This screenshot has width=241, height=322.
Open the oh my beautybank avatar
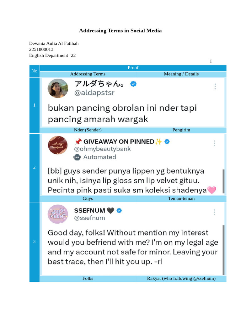tap(58, 145)
